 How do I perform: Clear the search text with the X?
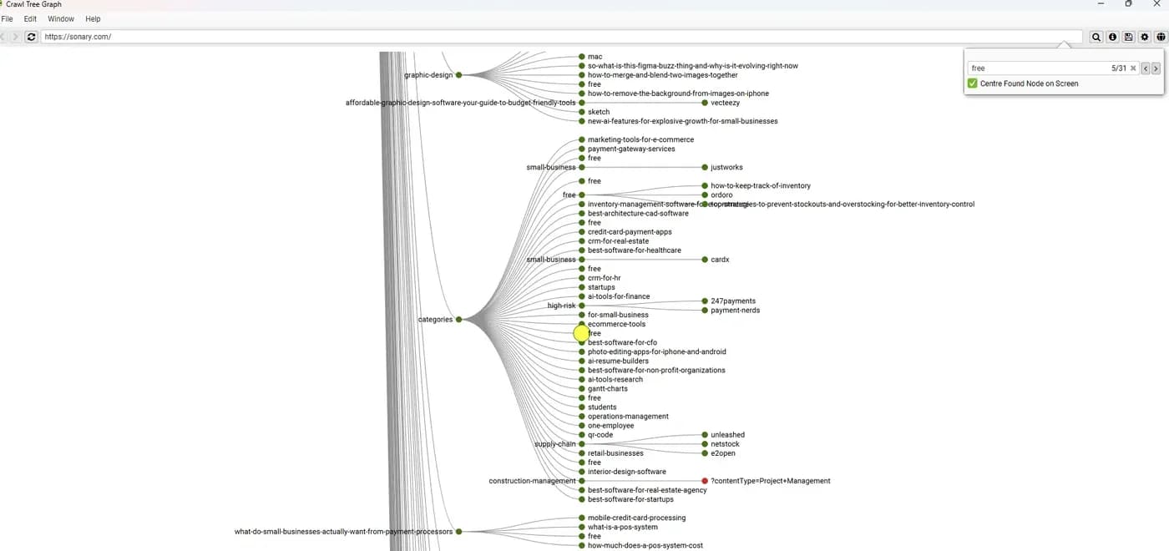click(1133, 68)
